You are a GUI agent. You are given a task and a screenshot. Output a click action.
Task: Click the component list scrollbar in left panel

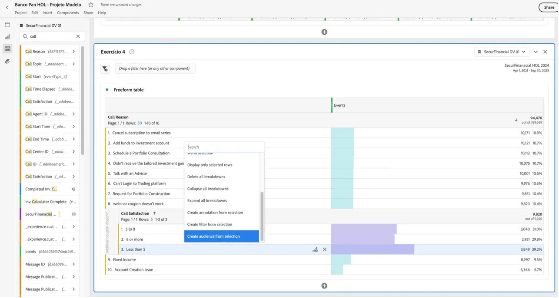83,101
